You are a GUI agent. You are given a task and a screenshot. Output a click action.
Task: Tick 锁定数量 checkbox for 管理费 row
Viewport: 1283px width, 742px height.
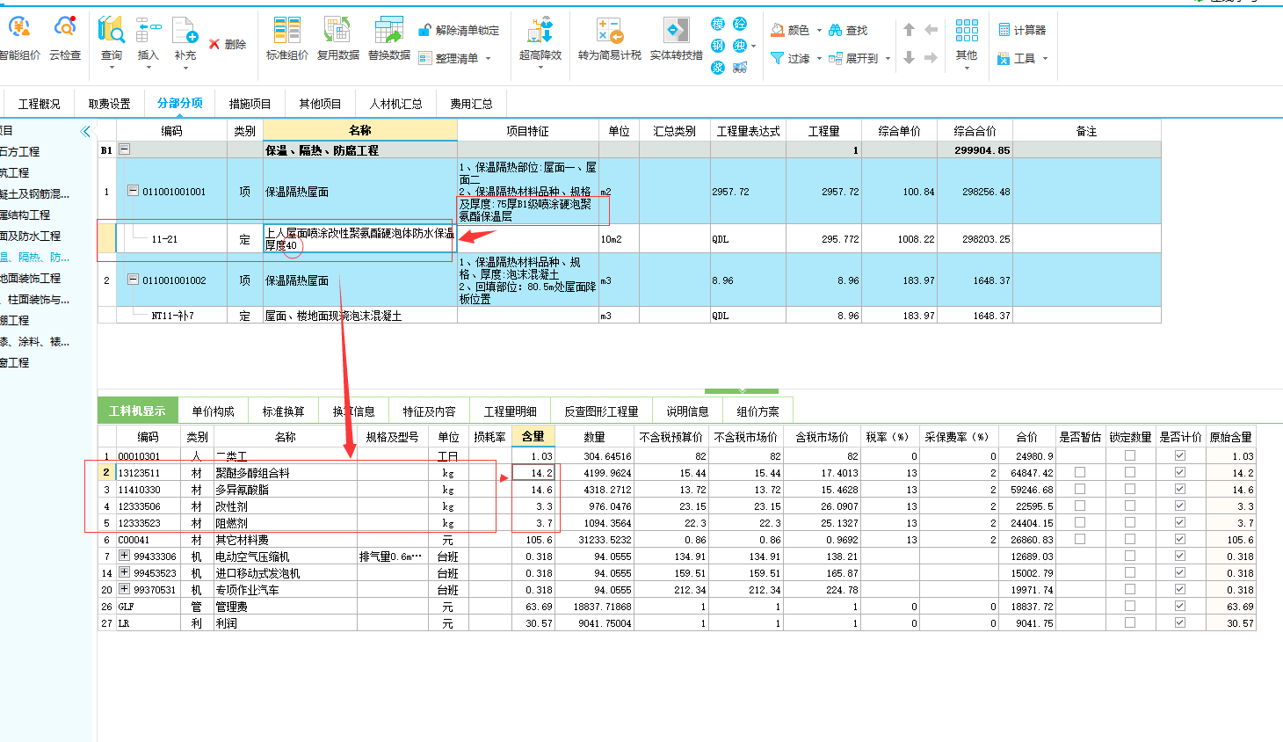click(x=1130, y=607)
